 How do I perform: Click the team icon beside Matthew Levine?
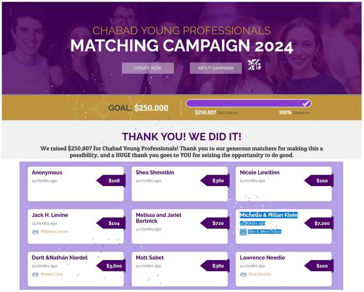click(35, 232)
